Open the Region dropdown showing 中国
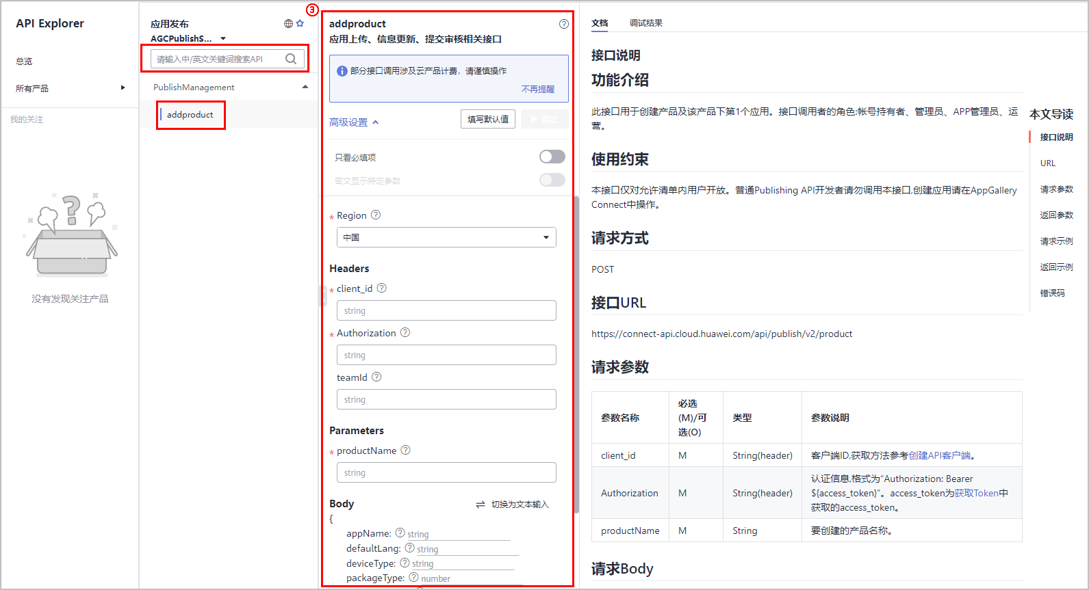Viewport: 1089px width, 590px height. click(x=446, y=237)
